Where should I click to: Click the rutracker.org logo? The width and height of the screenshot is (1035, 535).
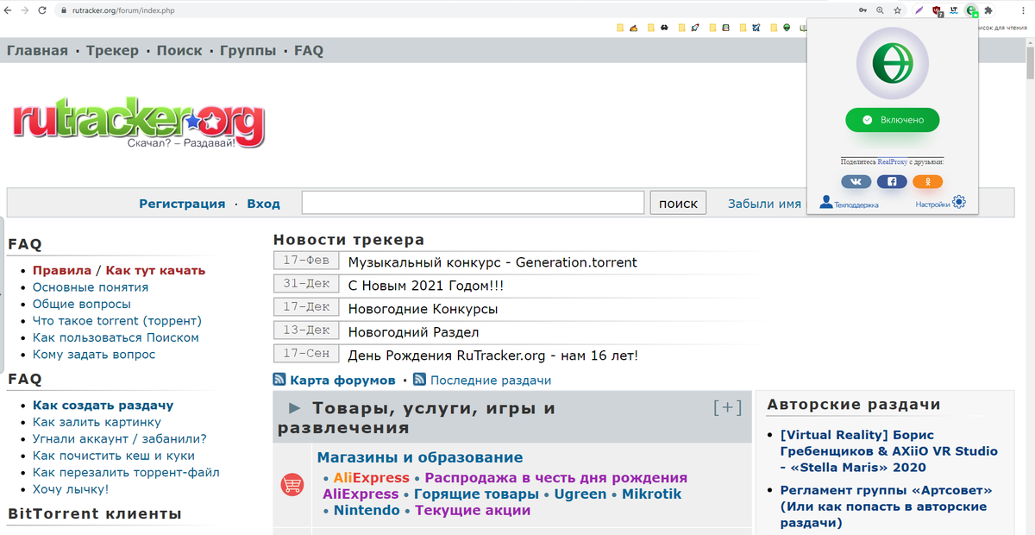point(139,124)
